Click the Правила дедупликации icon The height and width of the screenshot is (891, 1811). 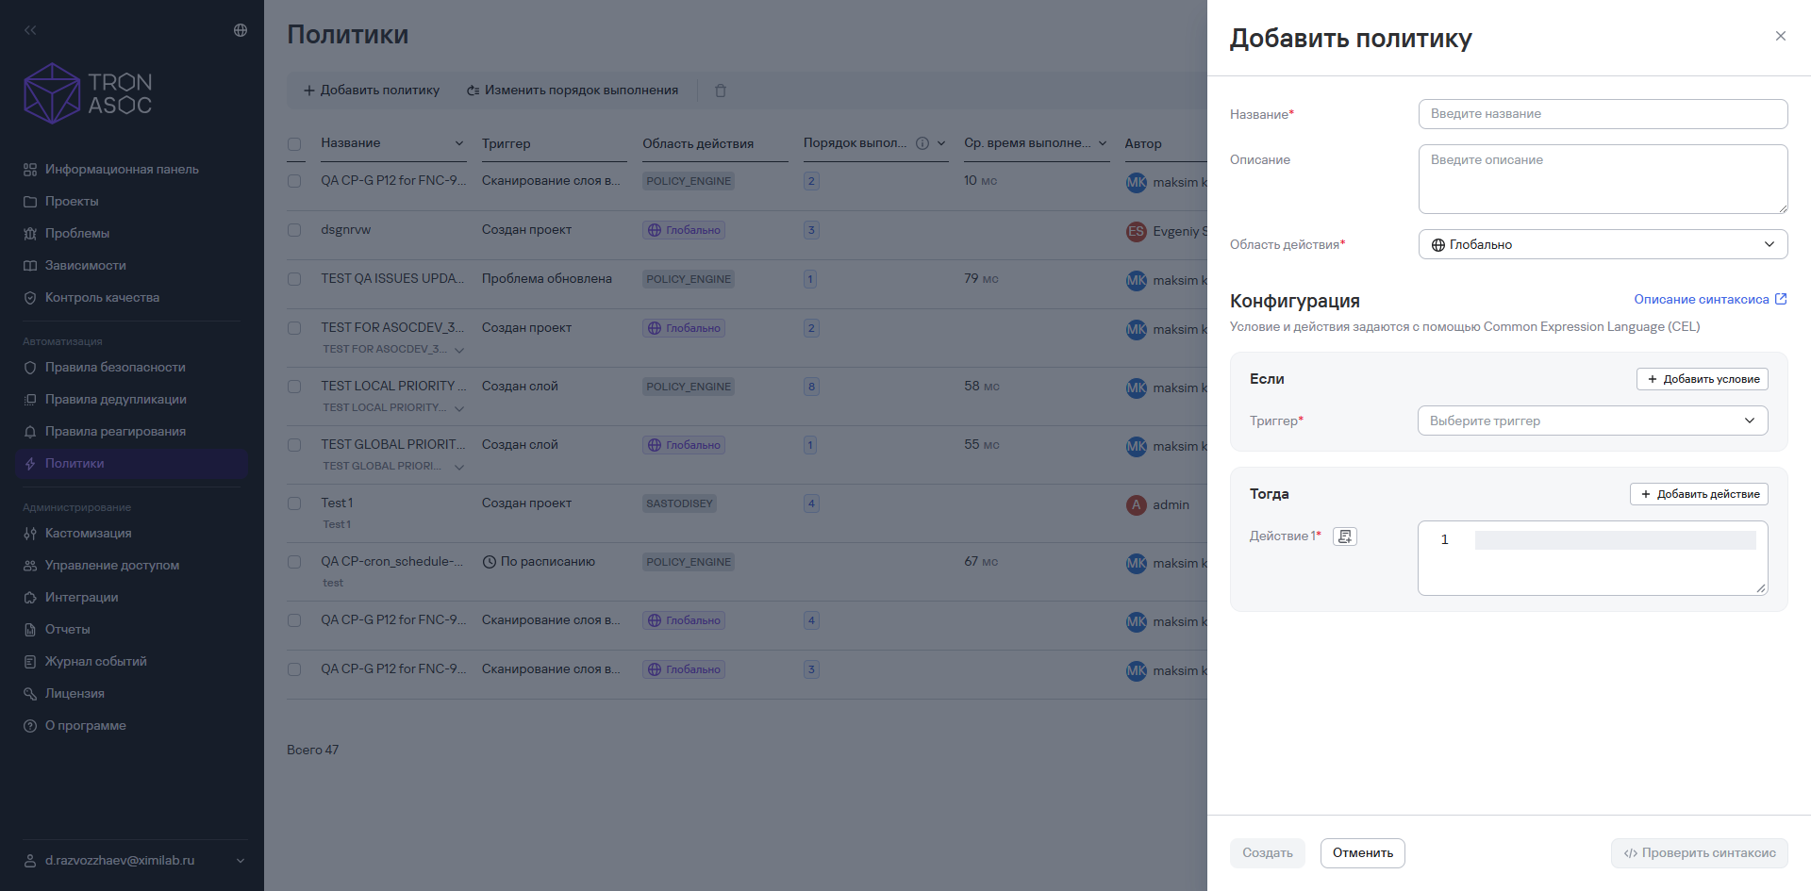point(30,400)
